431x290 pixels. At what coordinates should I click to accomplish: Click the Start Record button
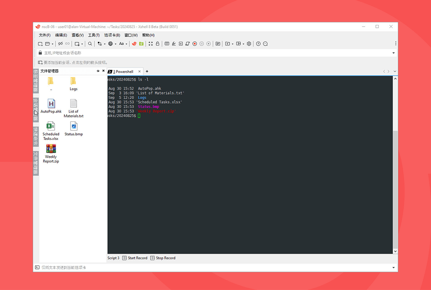[135, 258]
